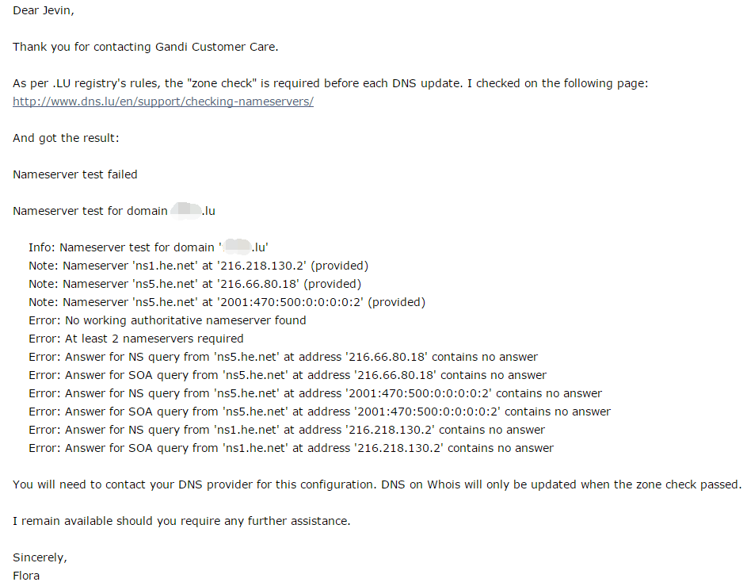
Task: Click 'No working authoritative nameserver found' error
Action: [x=167, y=320]
